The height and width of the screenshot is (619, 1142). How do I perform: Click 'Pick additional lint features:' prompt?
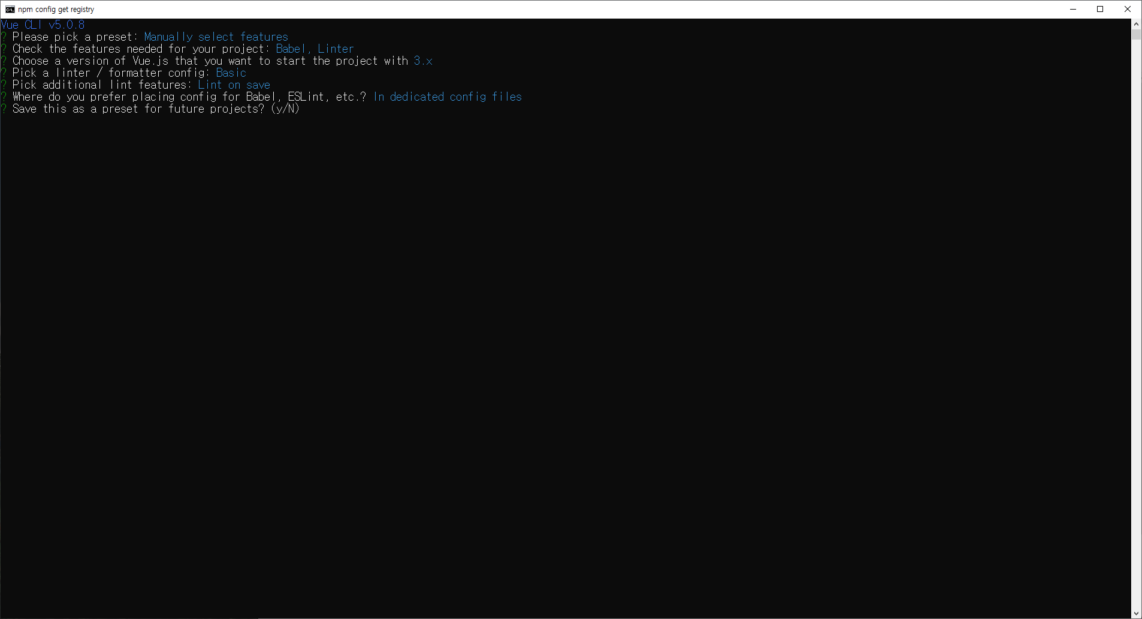[x=102, y=84]
